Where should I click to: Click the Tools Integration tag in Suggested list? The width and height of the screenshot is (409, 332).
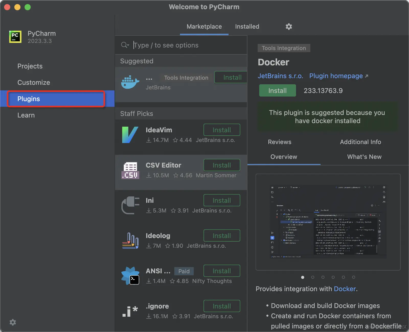point(186,78)
